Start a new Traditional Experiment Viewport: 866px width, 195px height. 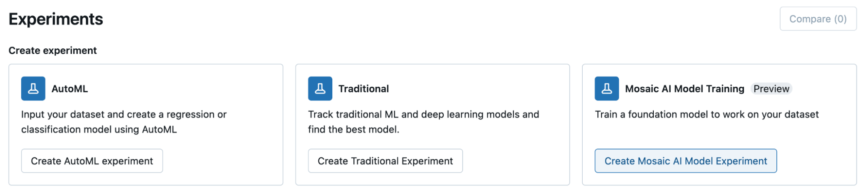[x=385, y=161]
